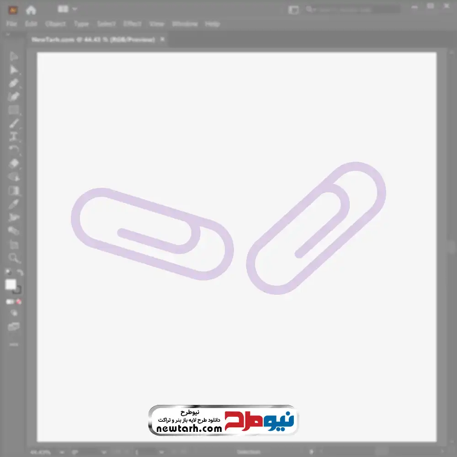This screenshot has height=457, width=457.
Task: Open the Effect menu
Action: click(x=133, y=24)
